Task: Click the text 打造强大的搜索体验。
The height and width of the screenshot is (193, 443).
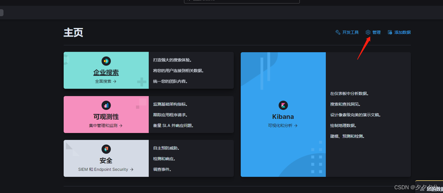Action: coord(173,60)
